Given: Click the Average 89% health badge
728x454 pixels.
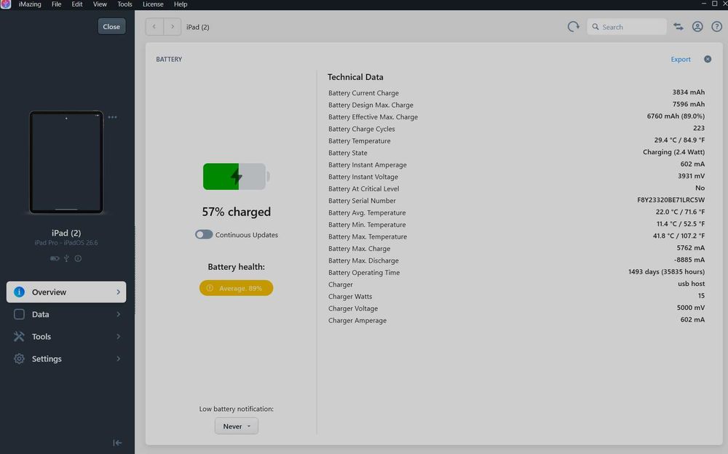Looking at the screenshot, I should (237, 288).
